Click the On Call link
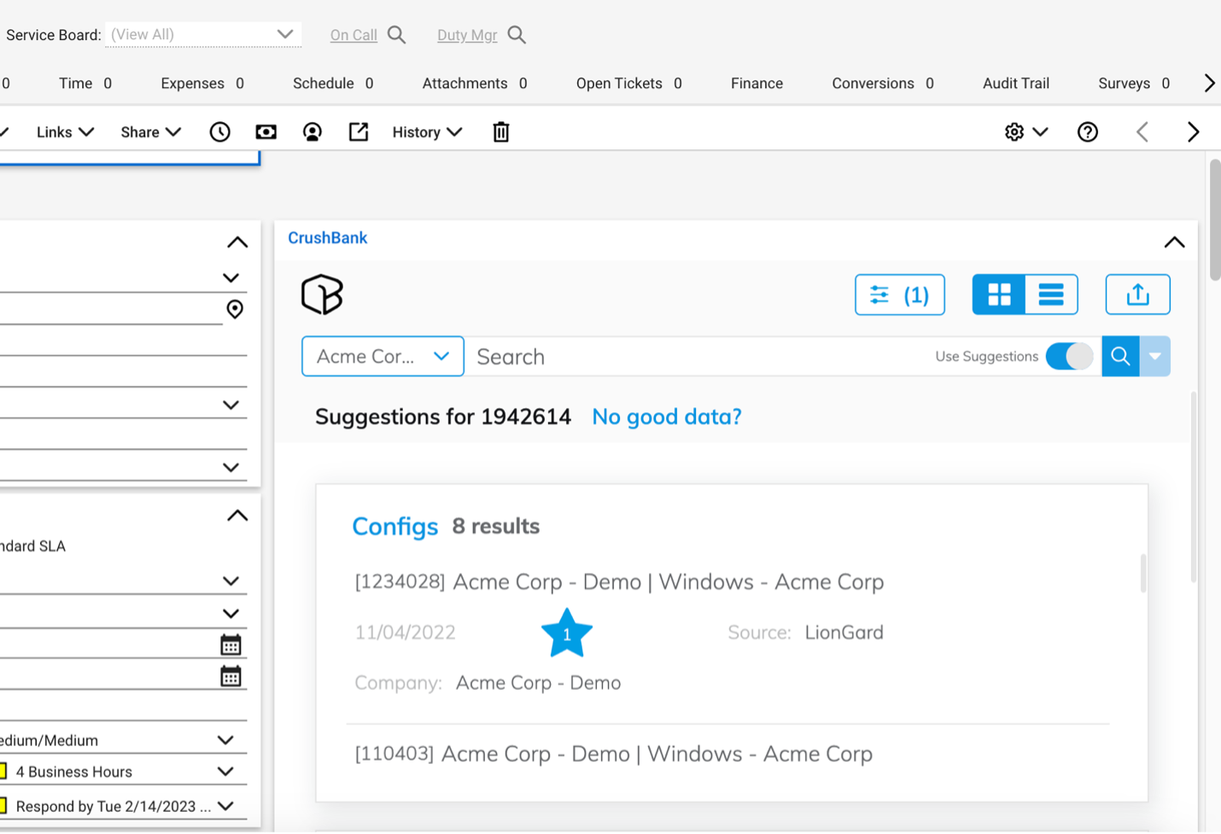This screenshot has height=834, width=1221. [353, 35]
